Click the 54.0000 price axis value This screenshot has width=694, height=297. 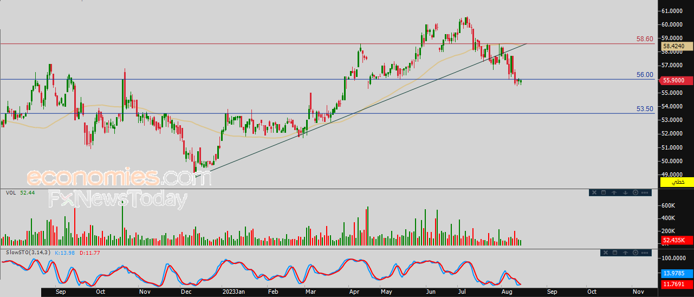pos(672,106)
